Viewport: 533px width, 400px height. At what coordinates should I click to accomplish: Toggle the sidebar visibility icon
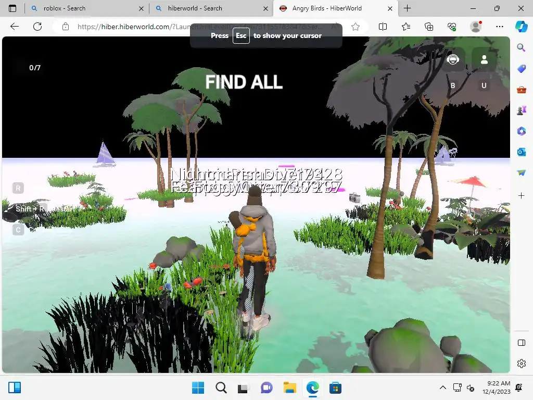521,343
